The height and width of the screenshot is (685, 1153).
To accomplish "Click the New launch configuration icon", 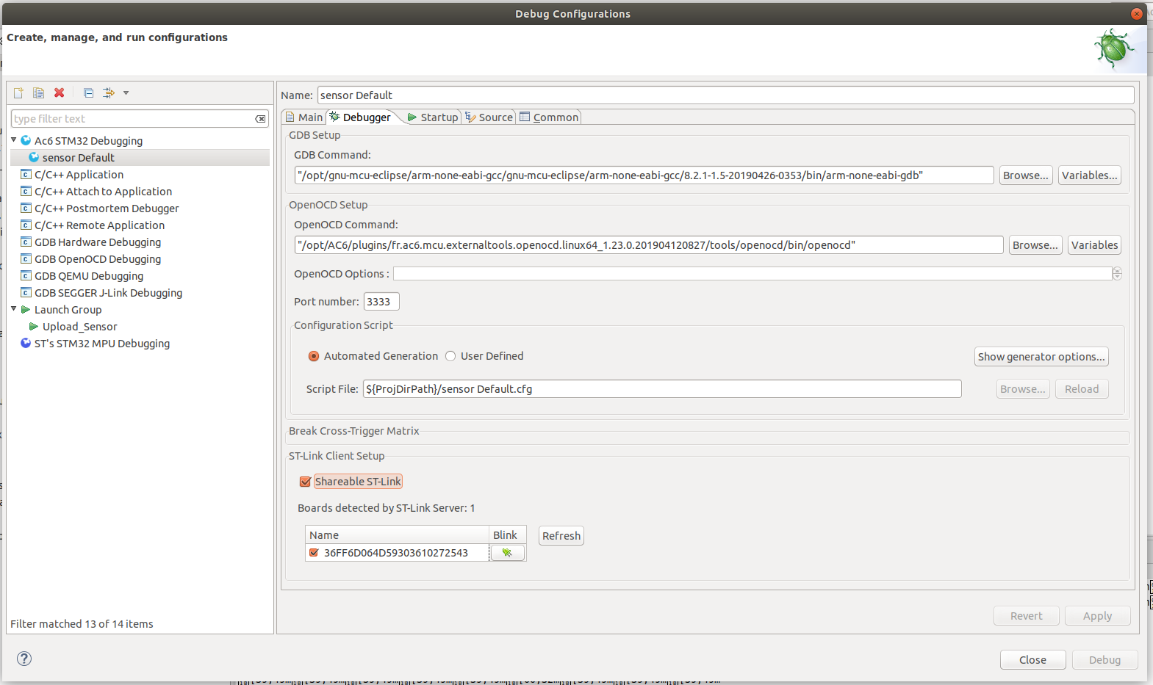I will tap(18, 93).
